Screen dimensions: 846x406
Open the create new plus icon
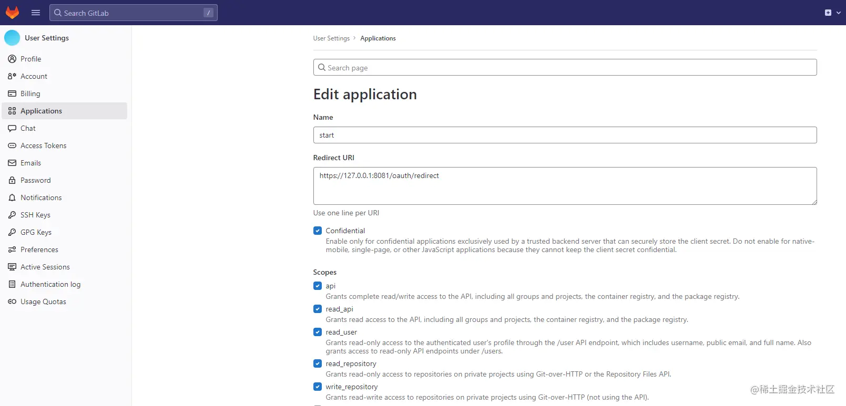click(x=828, y=13)
